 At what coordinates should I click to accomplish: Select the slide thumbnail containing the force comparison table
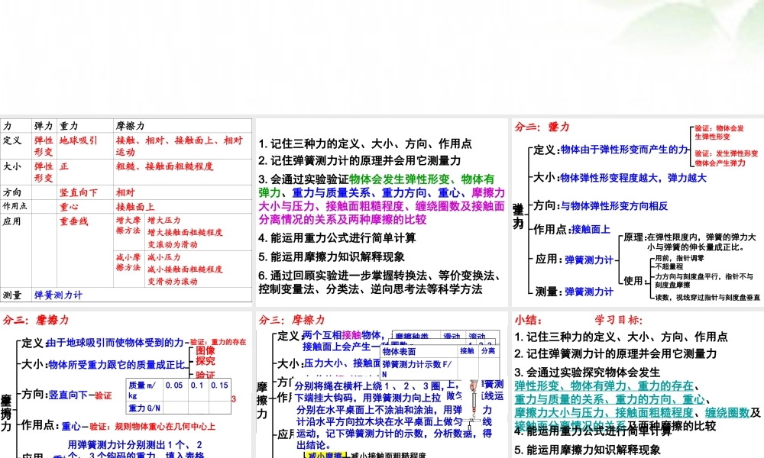coord(126,210)
